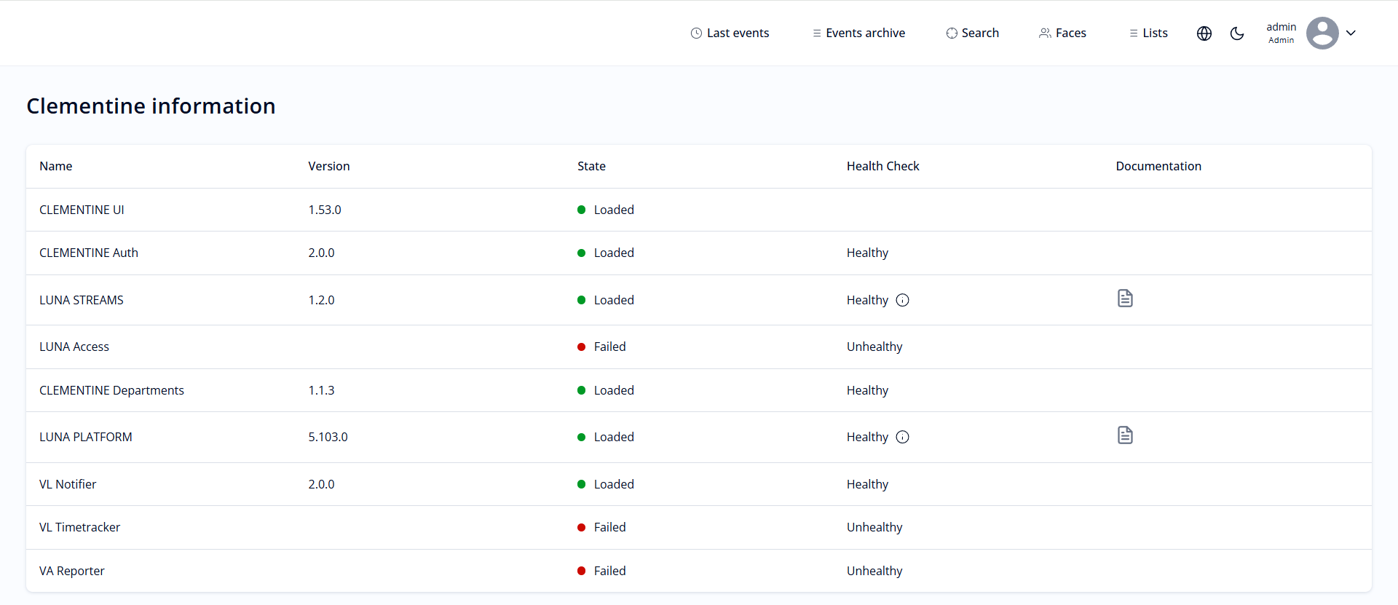Open LUNA STREAMS documentation file icon
The height and width of the screenshot is (605, 1398).
tap(1125, 298)
